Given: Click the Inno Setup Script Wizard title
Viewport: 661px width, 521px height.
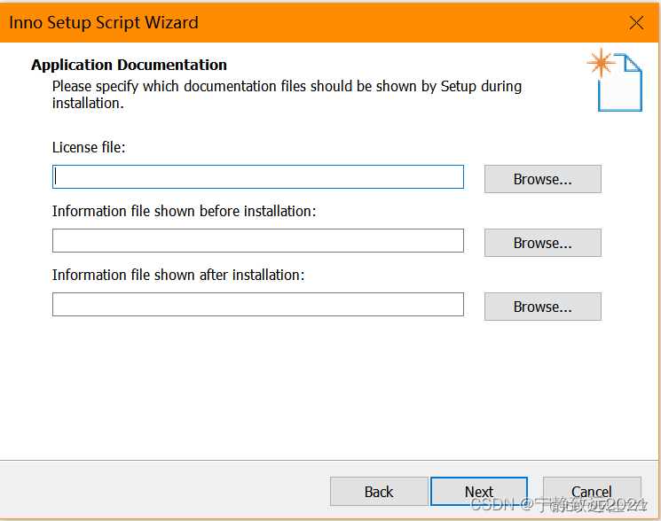Looking at the screenshot, I should point(104,22).
